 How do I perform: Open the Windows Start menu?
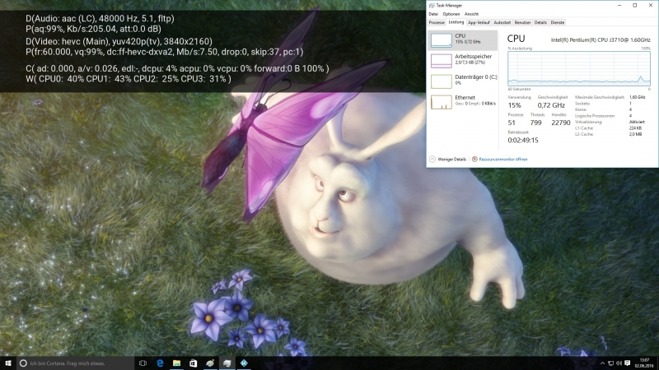point(8,363)
